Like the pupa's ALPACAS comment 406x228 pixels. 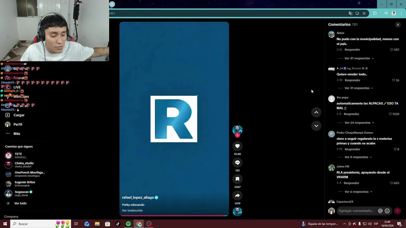(x=390, y=114)
